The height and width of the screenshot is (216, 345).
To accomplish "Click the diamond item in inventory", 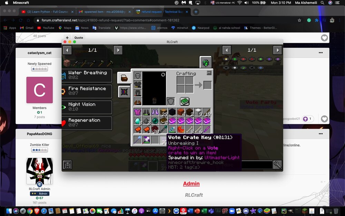I will coord(138,121).
